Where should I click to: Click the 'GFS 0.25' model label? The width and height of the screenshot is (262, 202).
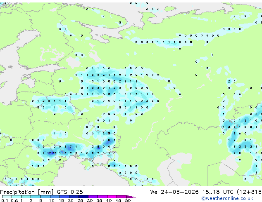tap(70, 192)
